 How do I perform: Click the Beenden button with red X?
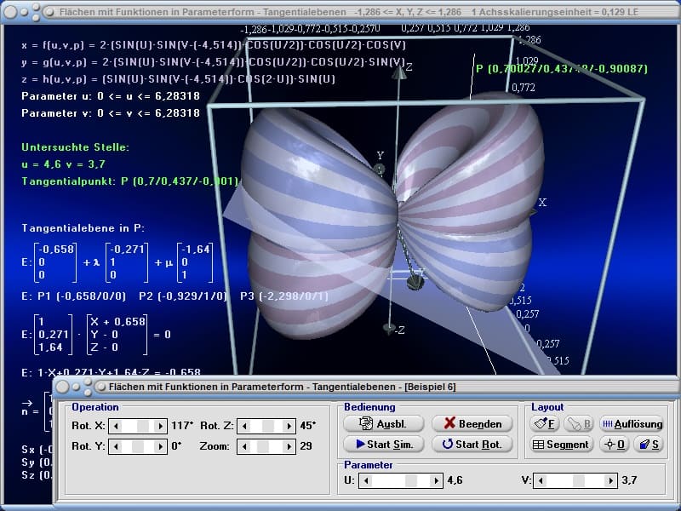[472, 423]
